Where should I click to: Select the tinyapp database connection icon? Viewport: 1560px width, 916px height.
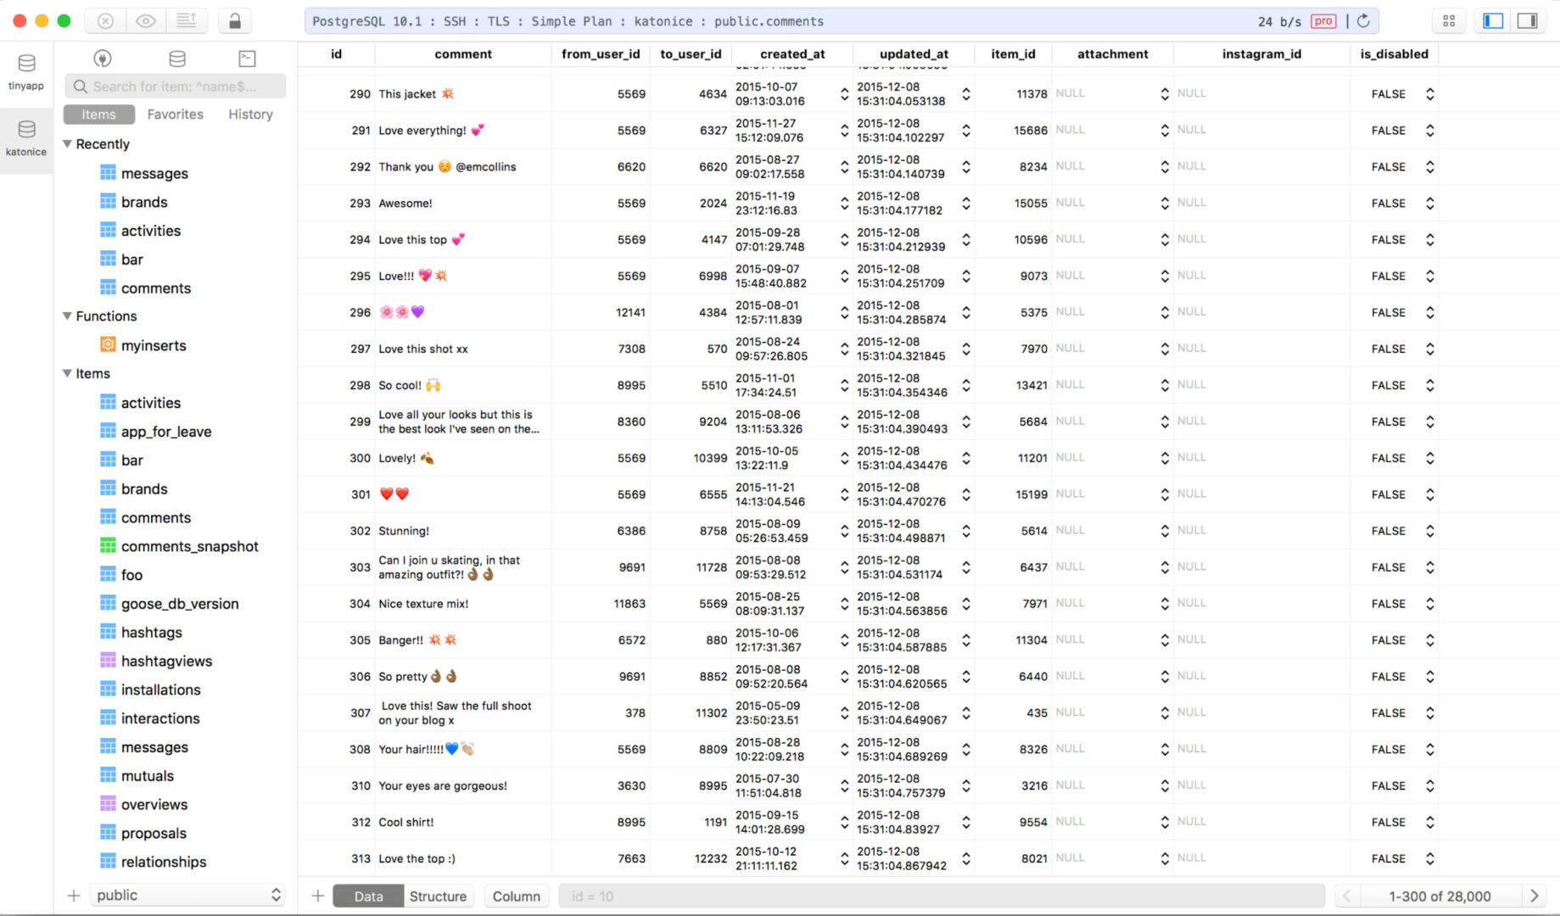click(x=26, y=71)
